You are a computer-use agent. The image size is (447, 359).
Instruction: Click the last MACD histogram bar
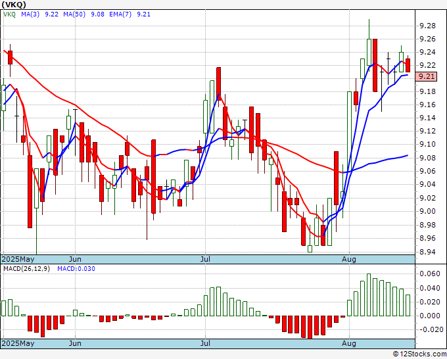click(408, 305)
